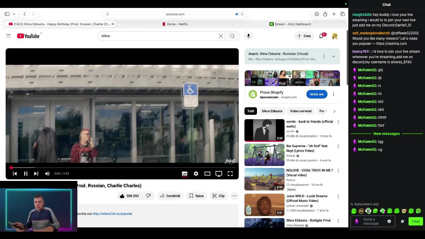425x239 pixels.
Task: Open NOLOVE - COSA TROVI IN ME video title
Action: (309, 173)
